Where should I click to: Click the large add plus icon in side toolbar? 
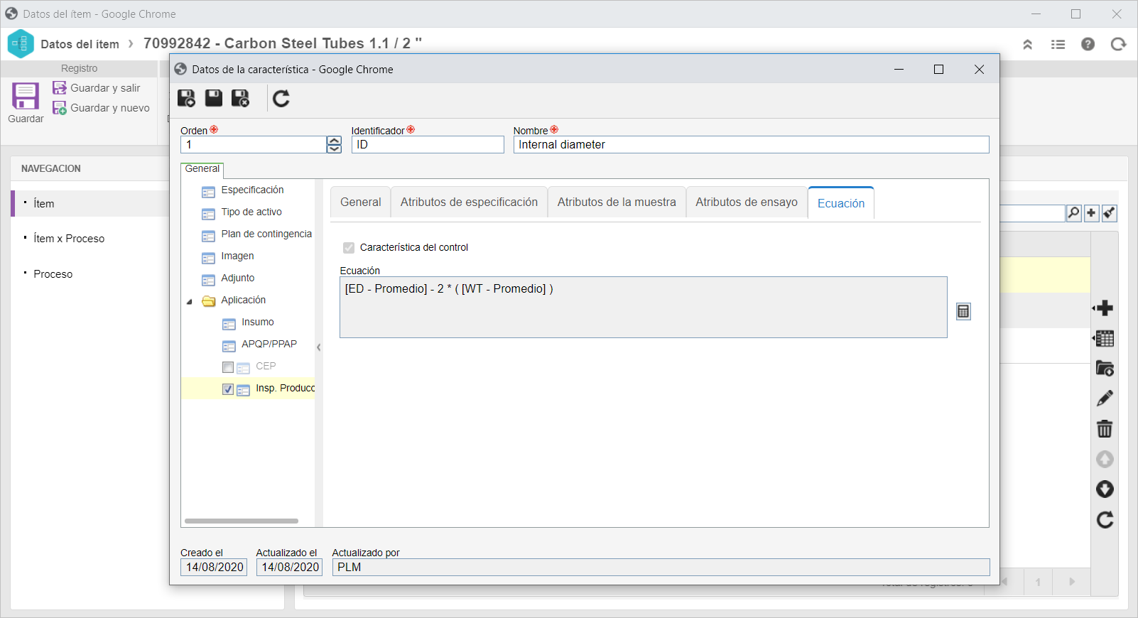pyautogui.click(x=1105, y=308)
